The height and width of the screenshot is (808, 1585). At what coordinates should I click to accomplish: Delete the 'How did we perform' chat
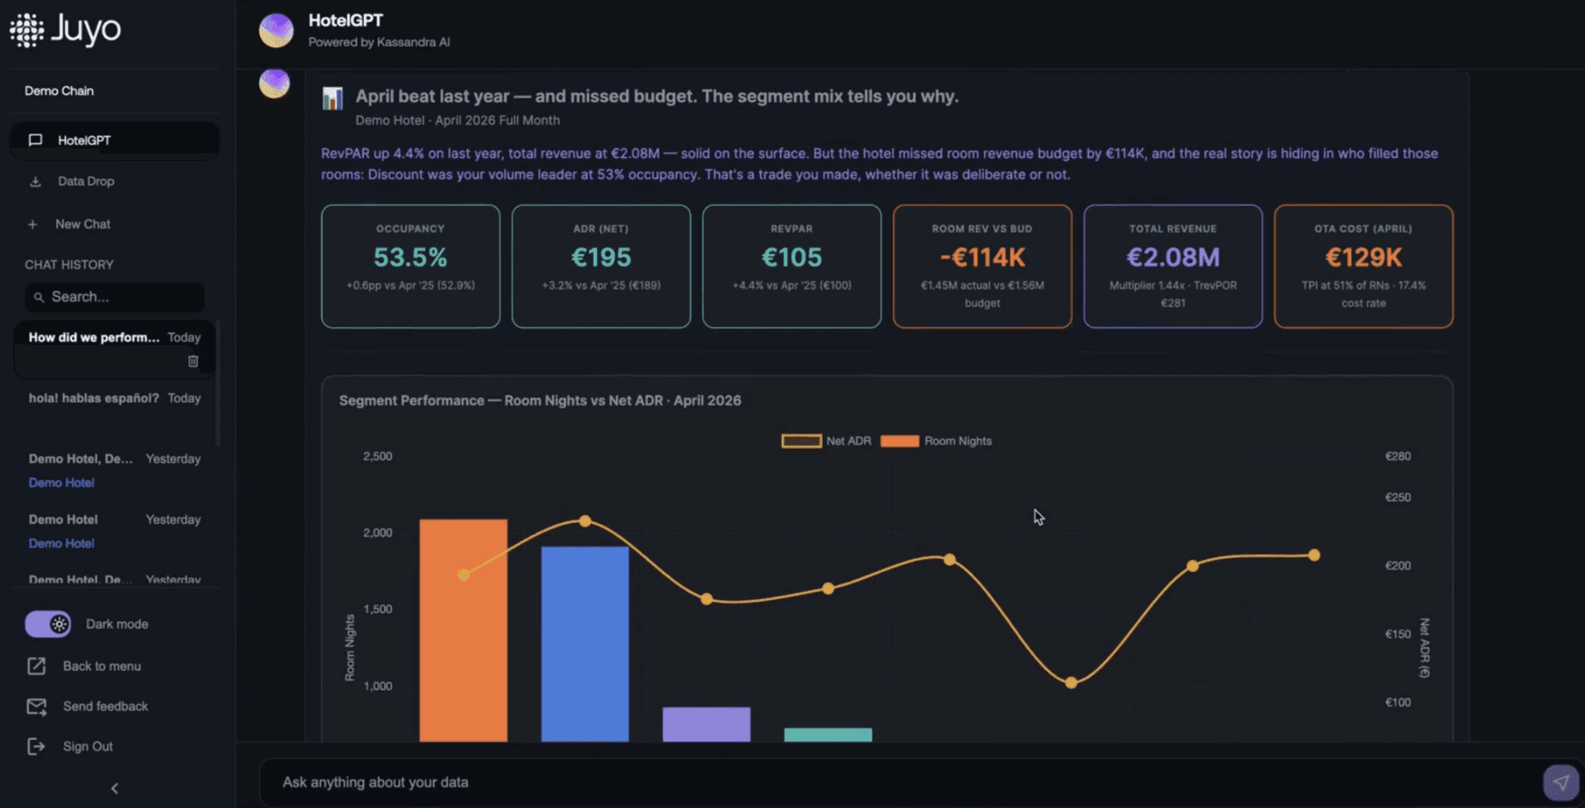point(193,361)
